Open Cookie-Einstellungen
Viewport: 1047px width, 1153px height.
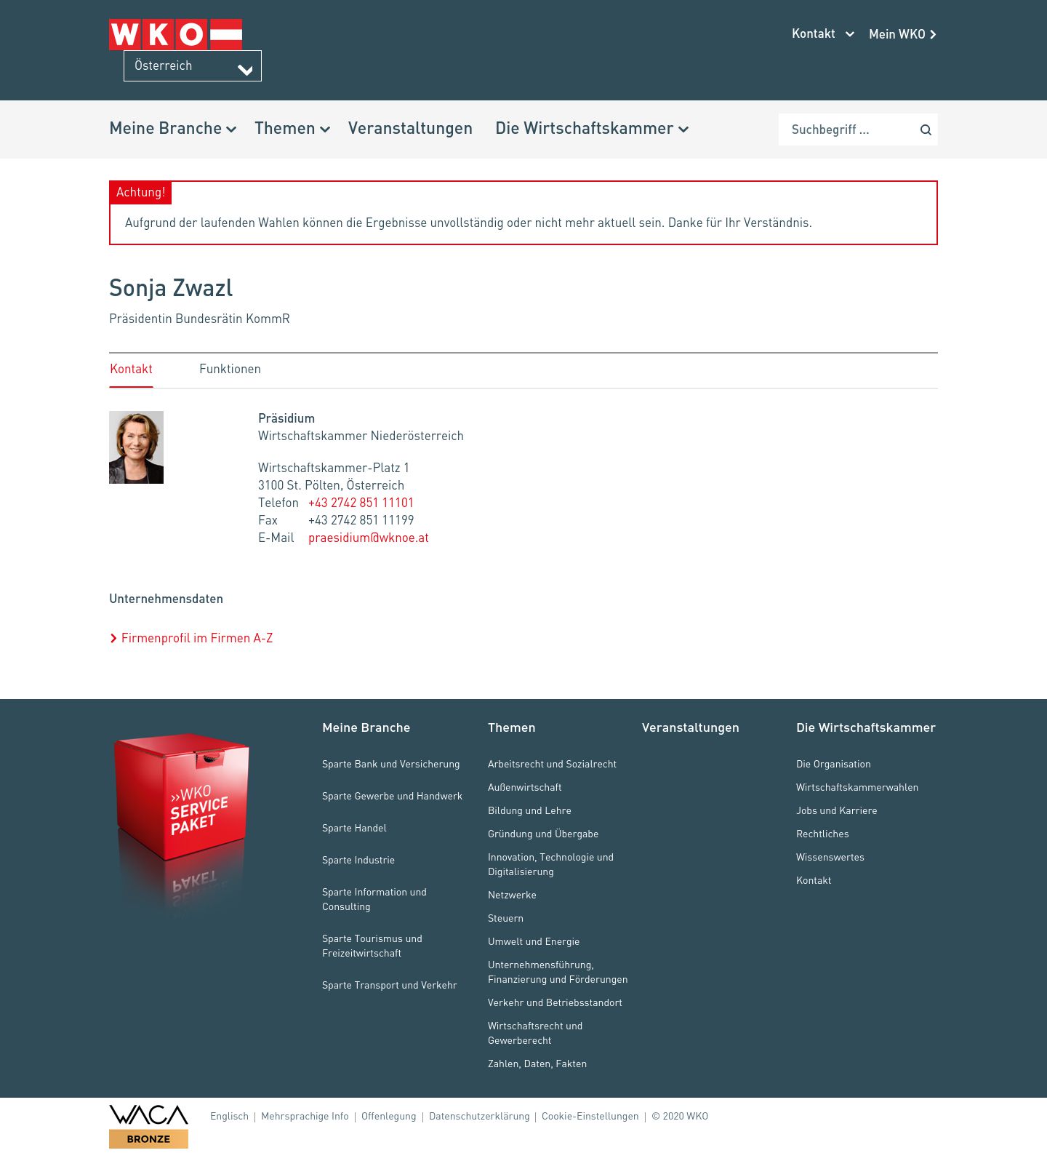pos(590,1116)
